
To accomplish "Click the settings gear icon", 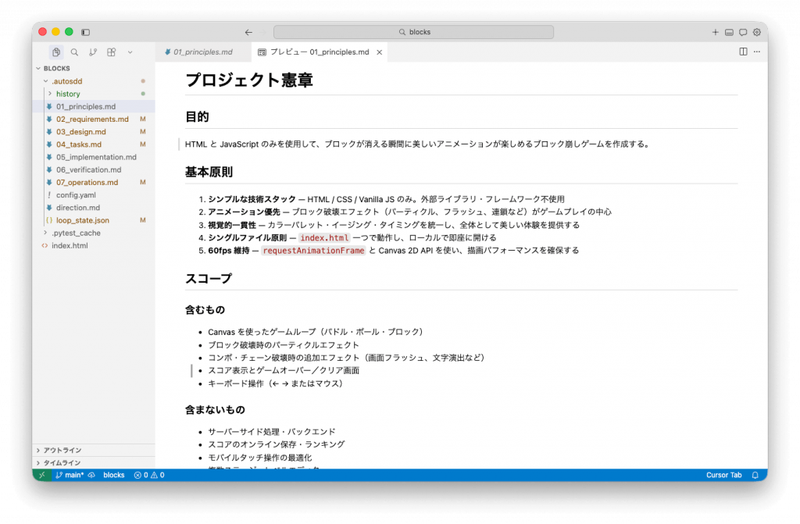I will tap(756, 32).
